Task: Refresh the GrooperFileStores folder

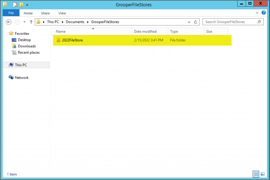Action: click(x=196, y=22)
